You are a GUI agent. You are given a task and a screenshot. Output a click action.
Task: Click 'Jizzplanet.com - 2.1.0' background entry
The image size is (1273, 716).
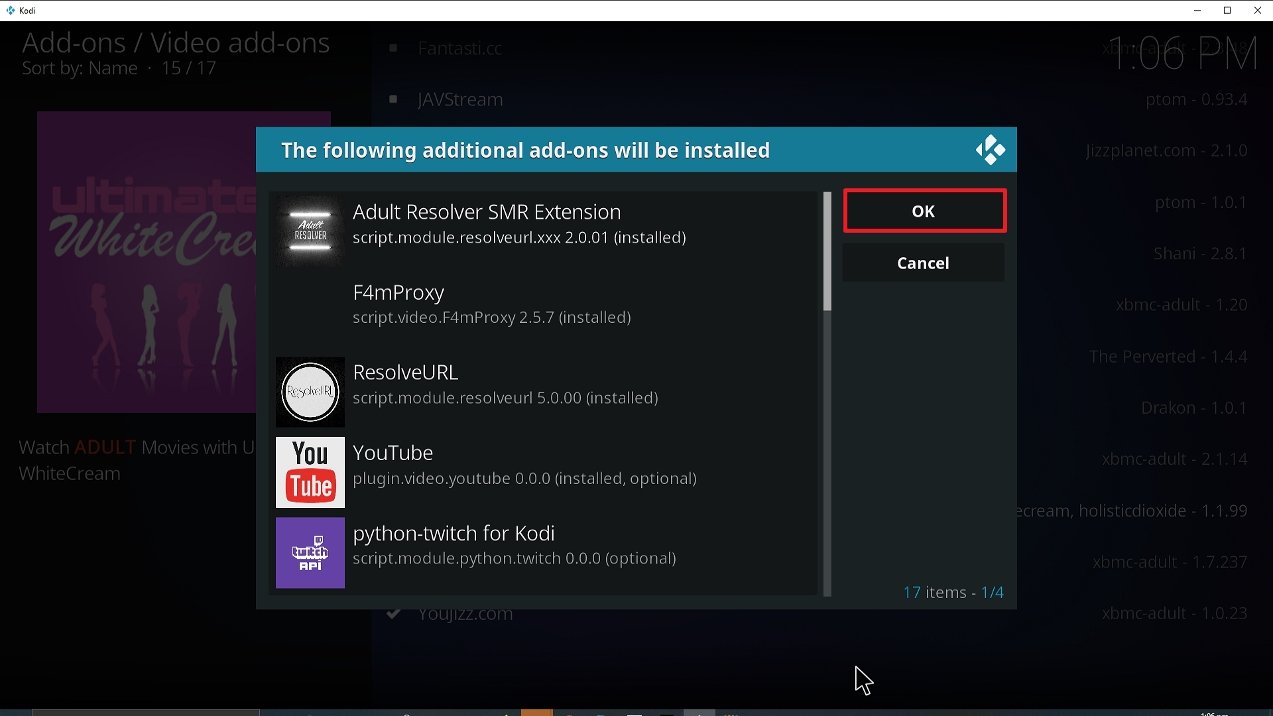click(x=1166, y=151)
